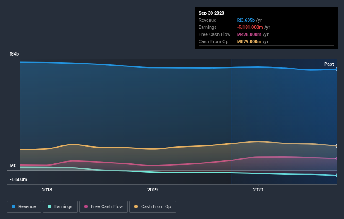Click the 'Earnings' row label in tooltip
The image size is (344, 219).
coord(207,27)
